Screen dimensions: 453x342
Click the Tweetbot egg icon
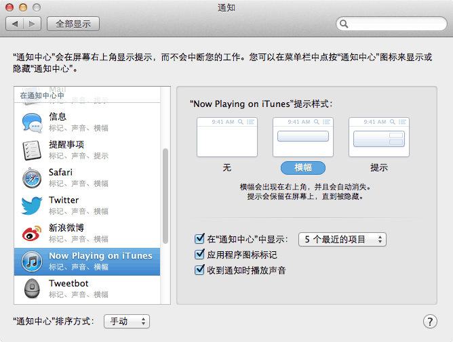pos(32,288)
